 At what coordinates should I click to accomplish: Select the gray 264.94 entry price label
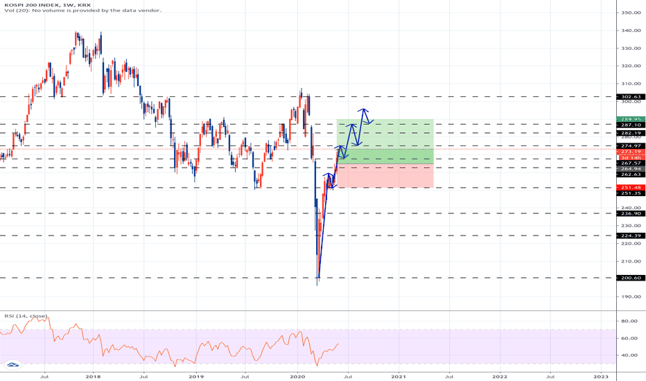[x=631, y=168]
